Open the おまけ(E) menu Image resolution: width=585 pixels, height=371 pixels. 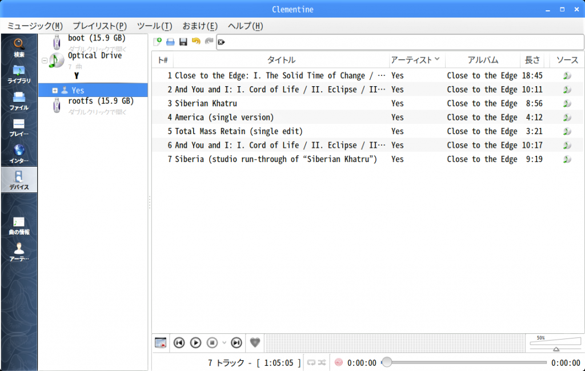200,26
